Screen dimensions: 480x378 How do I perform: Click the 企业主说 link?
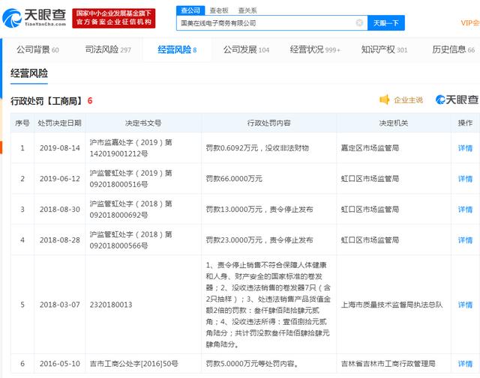408,100
